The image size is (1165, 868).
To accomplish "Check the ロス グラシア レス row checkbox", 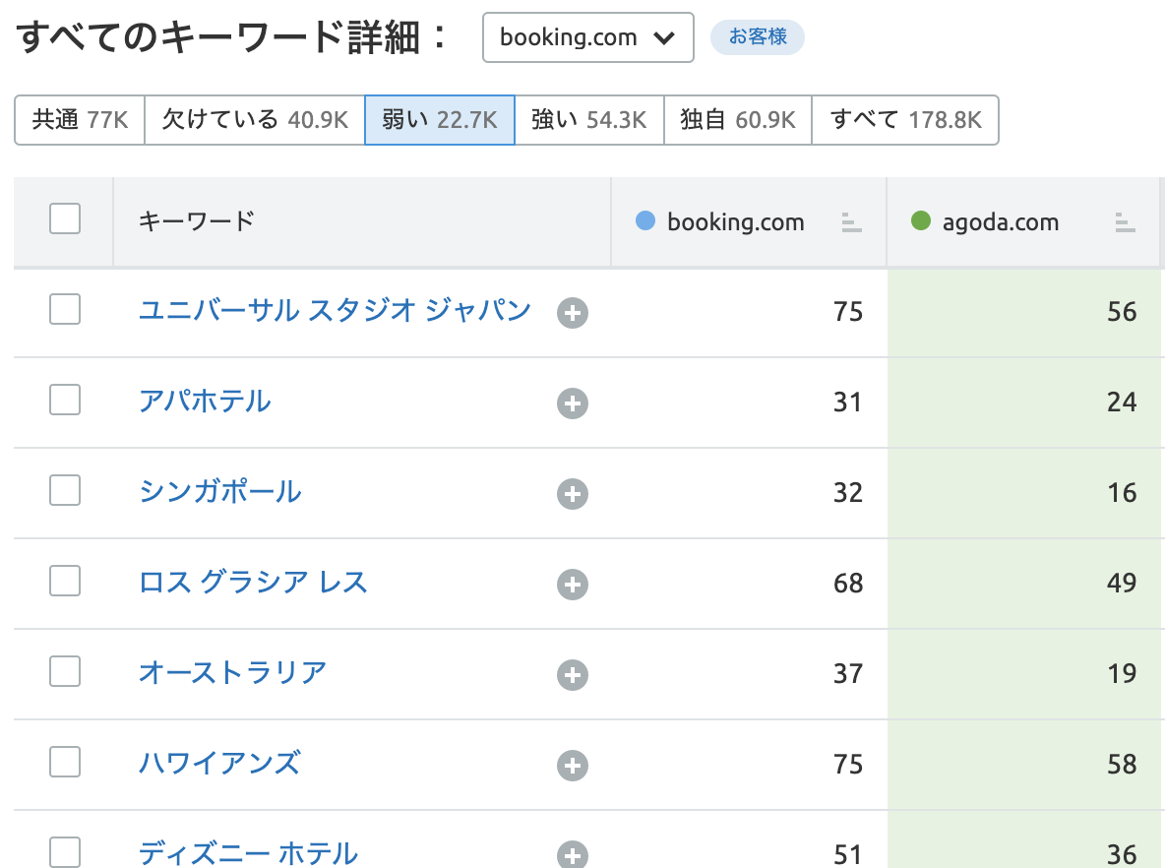I will [x=65, y=582].
